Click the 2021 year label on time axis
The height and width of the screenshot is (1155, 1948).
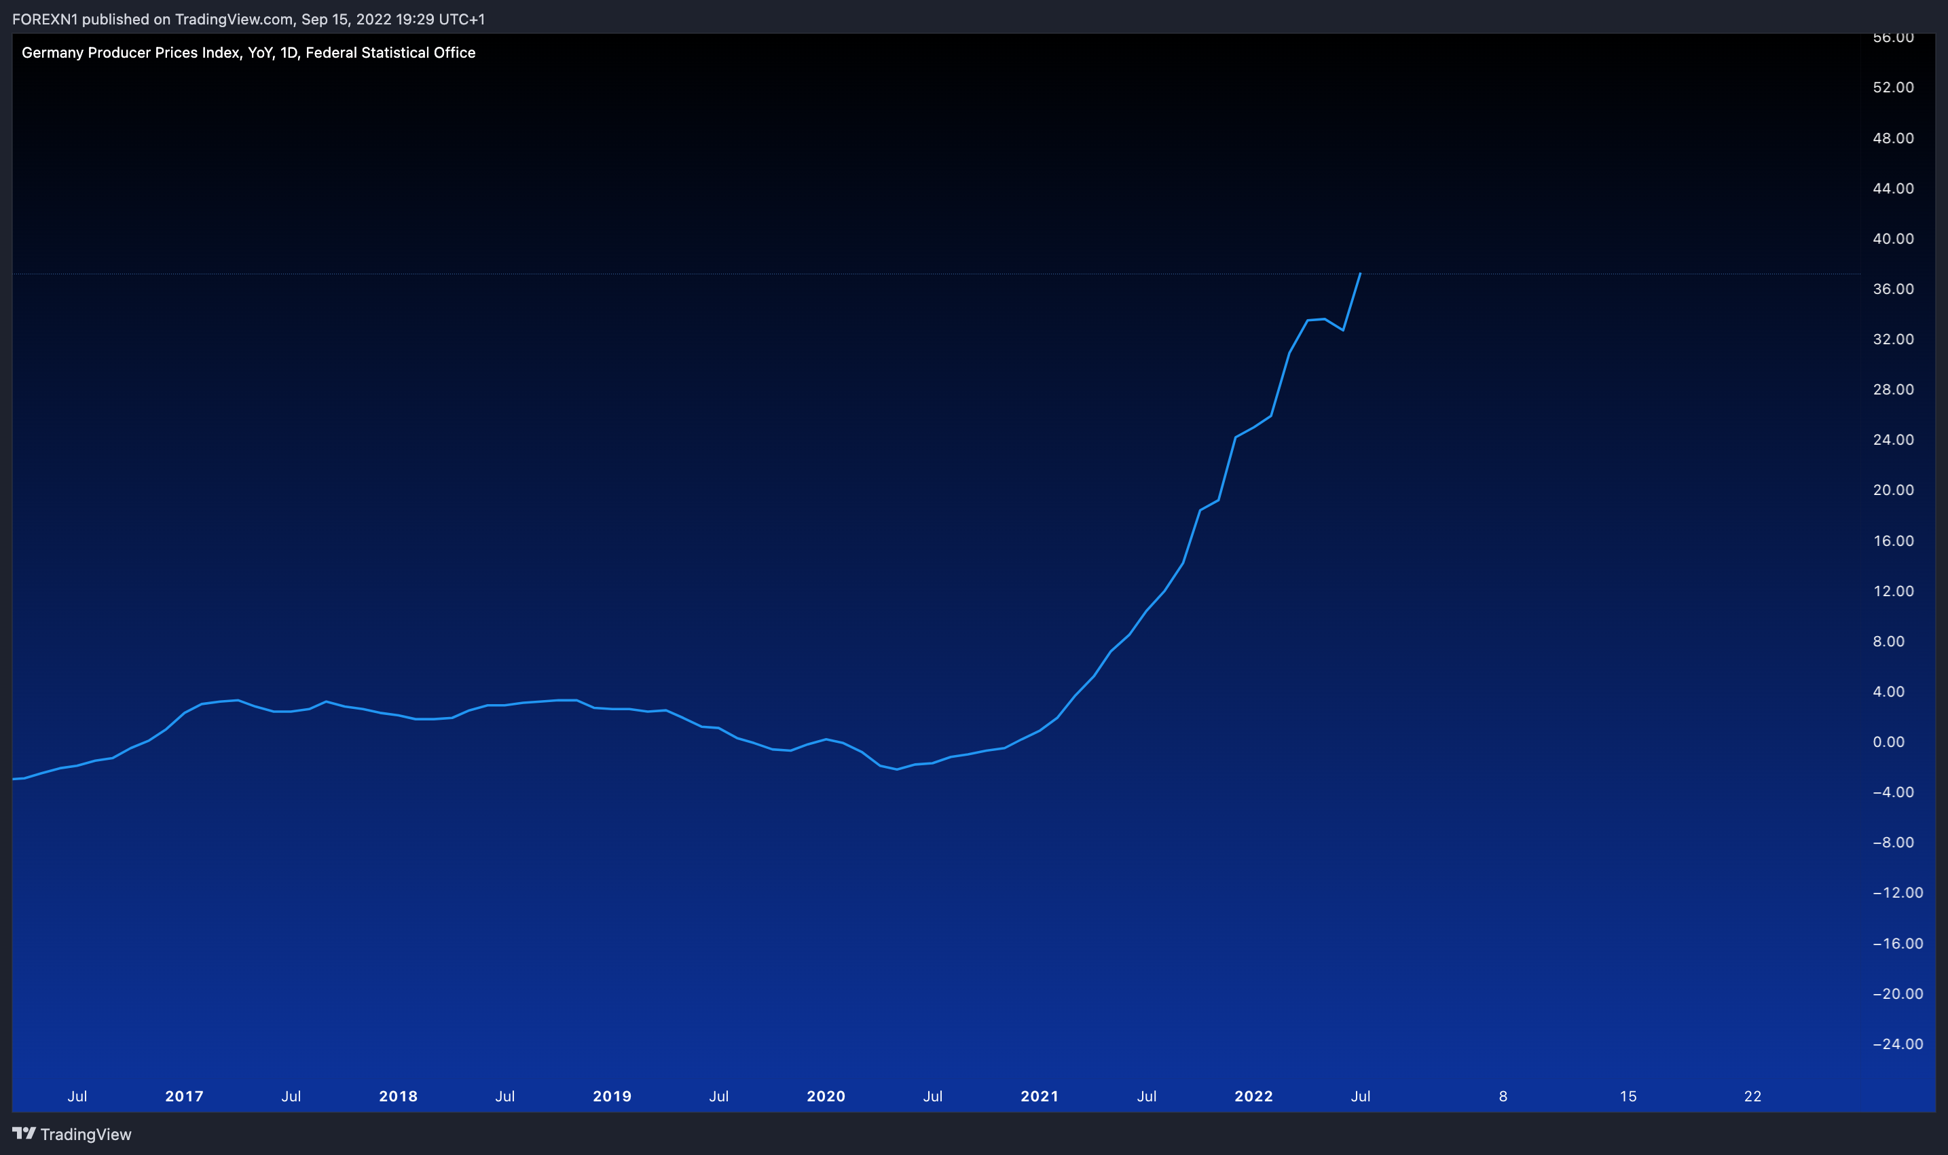1040,1096
